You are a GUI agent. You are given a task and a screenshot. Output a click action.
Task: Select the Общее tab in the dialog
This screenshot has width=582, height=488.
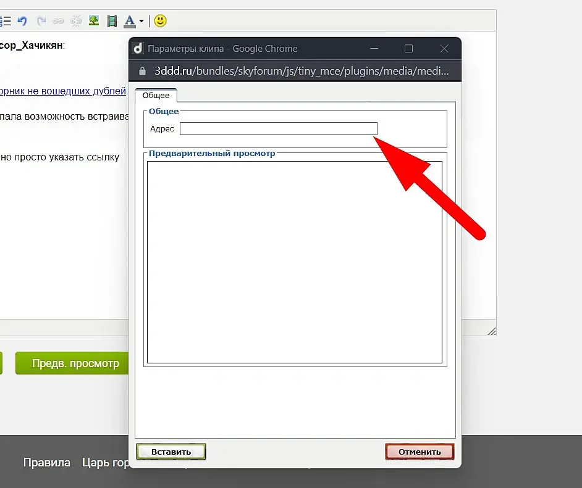click(156, 95)
